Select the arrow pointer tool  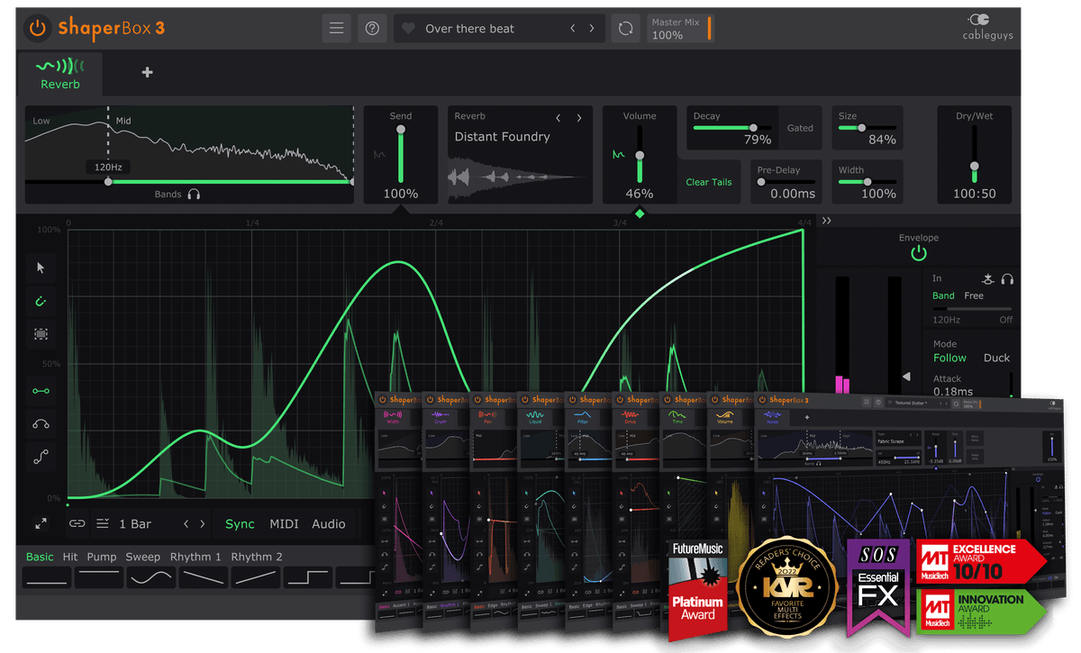(41, 268)
